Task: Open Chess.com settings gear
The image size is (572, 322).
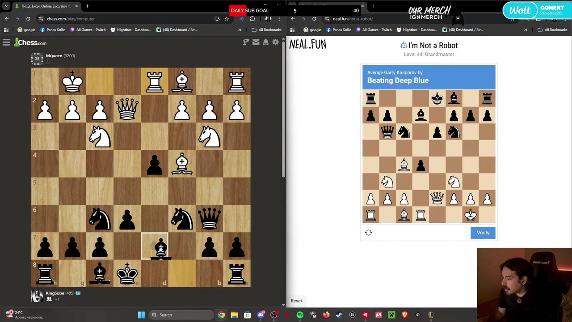Action: pos(276,42)
